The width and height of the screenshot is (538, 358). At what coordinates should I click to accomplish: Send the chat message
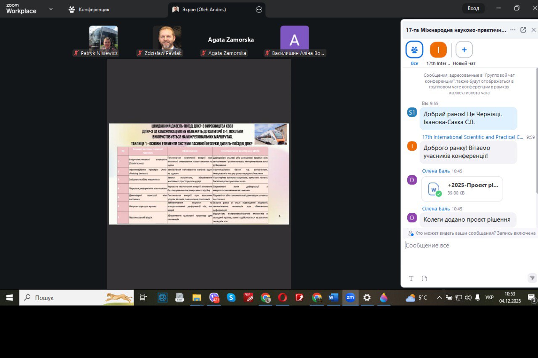point(532,278)
